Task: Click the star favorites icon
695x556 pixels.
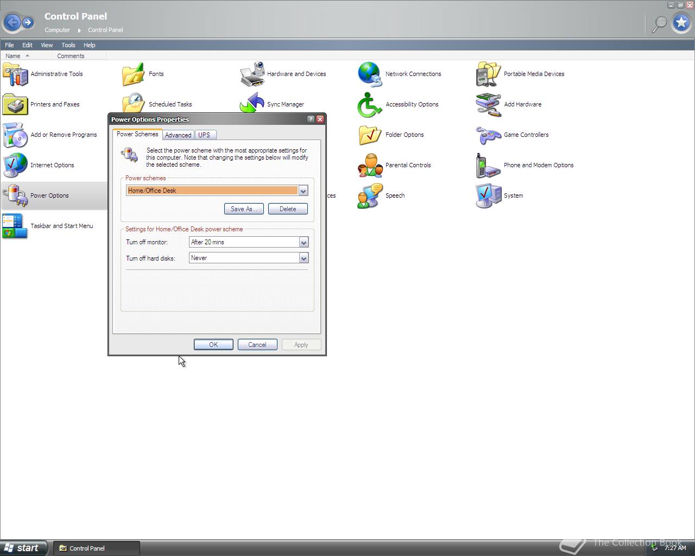Action: pos(681,23)
